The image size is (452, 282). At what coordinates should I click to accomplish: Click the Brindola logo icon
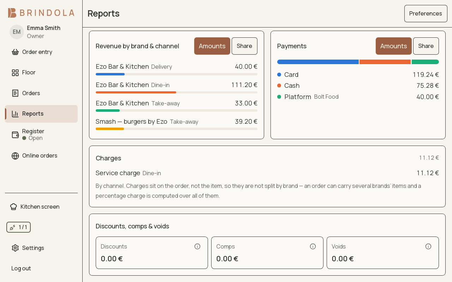coord(12,13)
